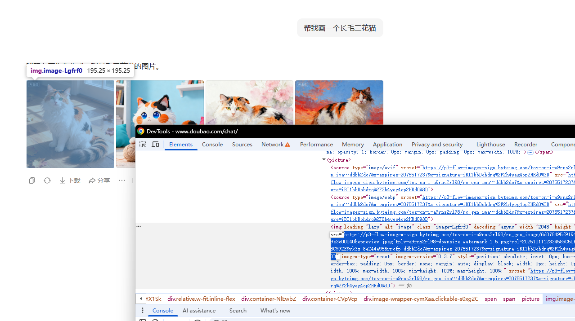Open the Console tab in the top bar
The width and height of the screenshot is (575, 321).
tap(212, 144)
